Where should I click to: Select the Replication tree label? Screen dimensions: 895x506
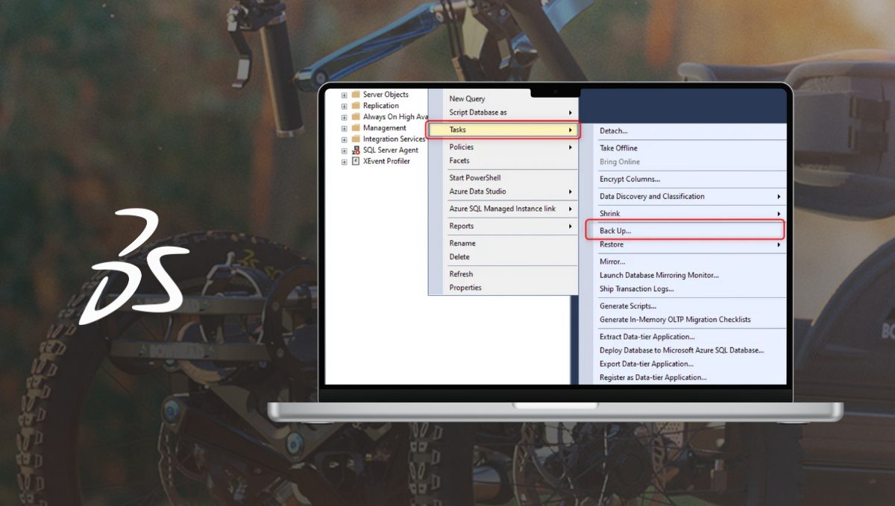tap(381, 106)
